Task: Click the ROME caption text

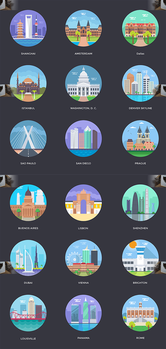Action: coord(140,338)
